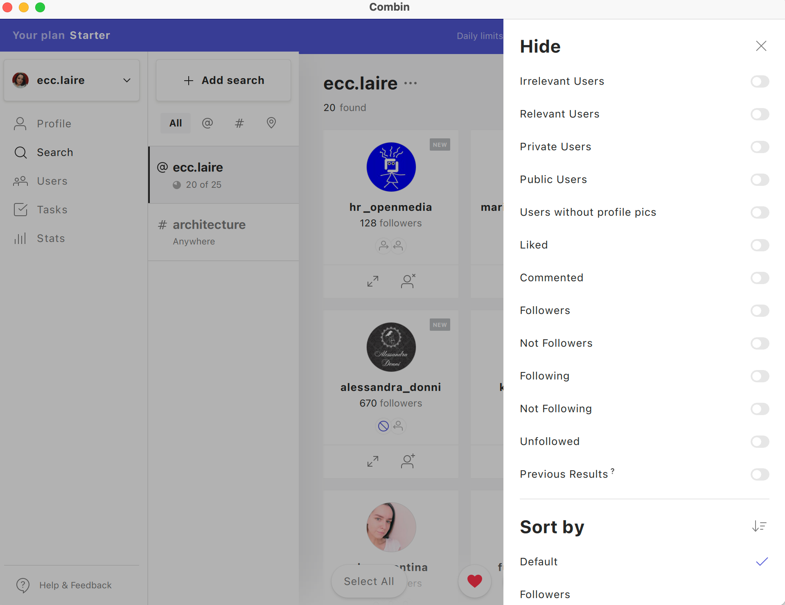This screenshot has height=605, width=785.
Task: Filter searches by location pin icon
Action: tap(271, 123)
